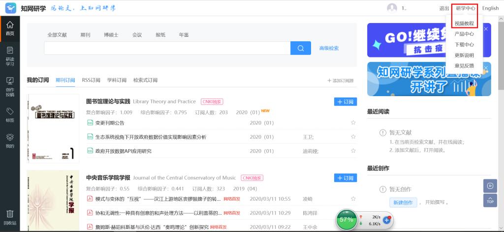Click author name 陈鸿铎
Screen dimensions: 504x232
pyautogui.click(x=310, y=213)
